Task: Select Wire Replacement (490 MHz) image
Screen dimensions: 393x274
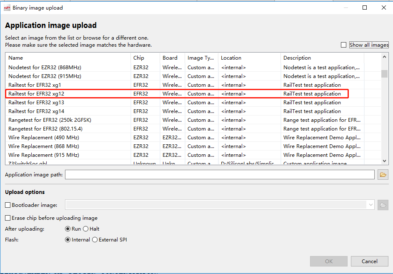Action: tap(193, 138)
